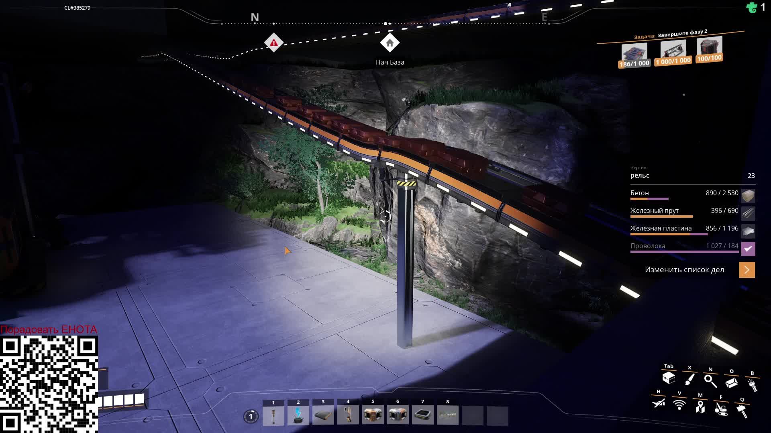Select hotbar slot 2 power pole
771x433 pixels.
coord(298,415)
